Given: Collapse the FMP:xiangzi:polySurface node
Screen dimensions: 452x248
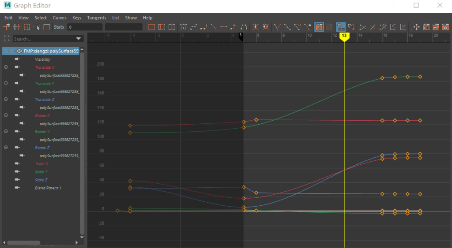Looking at the screenshot, I should point(6,51).
